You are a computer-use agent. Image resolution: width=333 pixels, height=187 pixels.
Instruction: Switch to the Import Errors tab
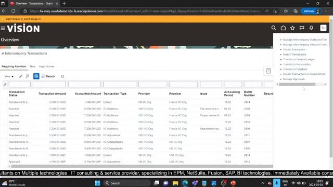pyautogui.click(x=47, y=66)
